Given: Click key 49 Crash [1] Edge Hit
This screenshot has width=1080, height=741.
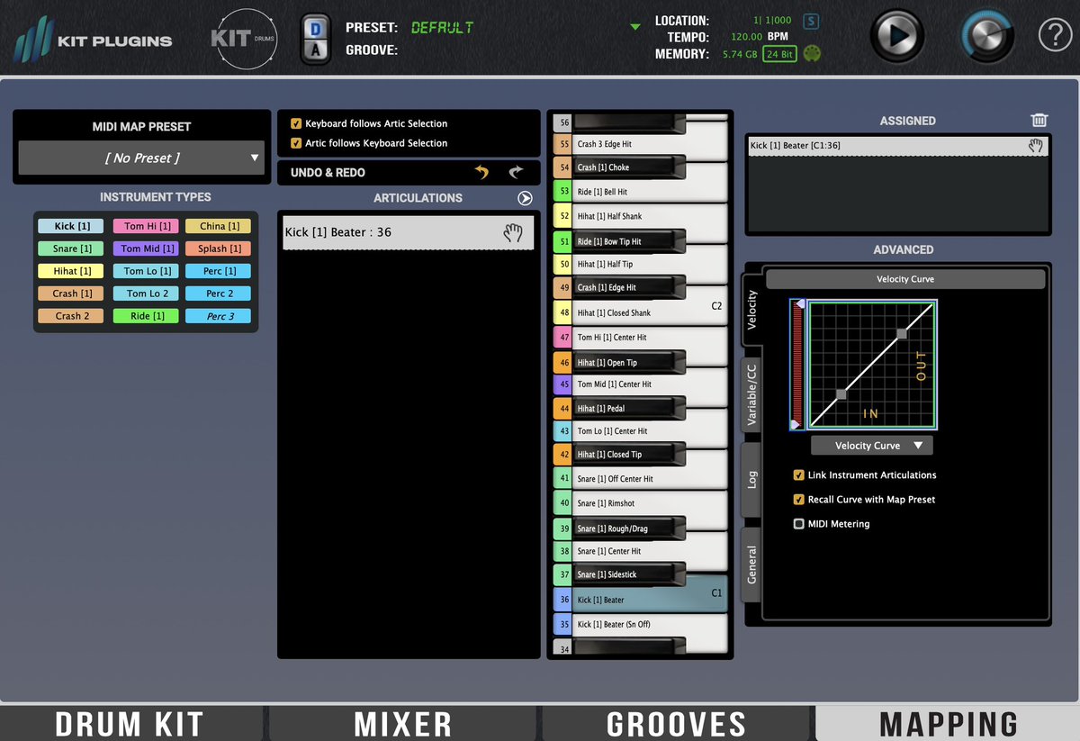Looking at the screenshot, I should (x=619, y=287).
